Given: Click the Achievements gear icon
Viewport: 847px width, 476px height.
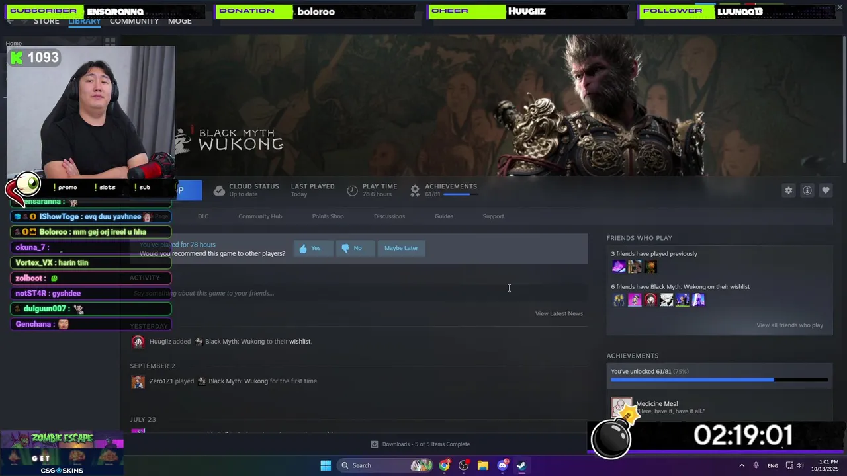Looking at the screenshot, I should pos(415,191).
